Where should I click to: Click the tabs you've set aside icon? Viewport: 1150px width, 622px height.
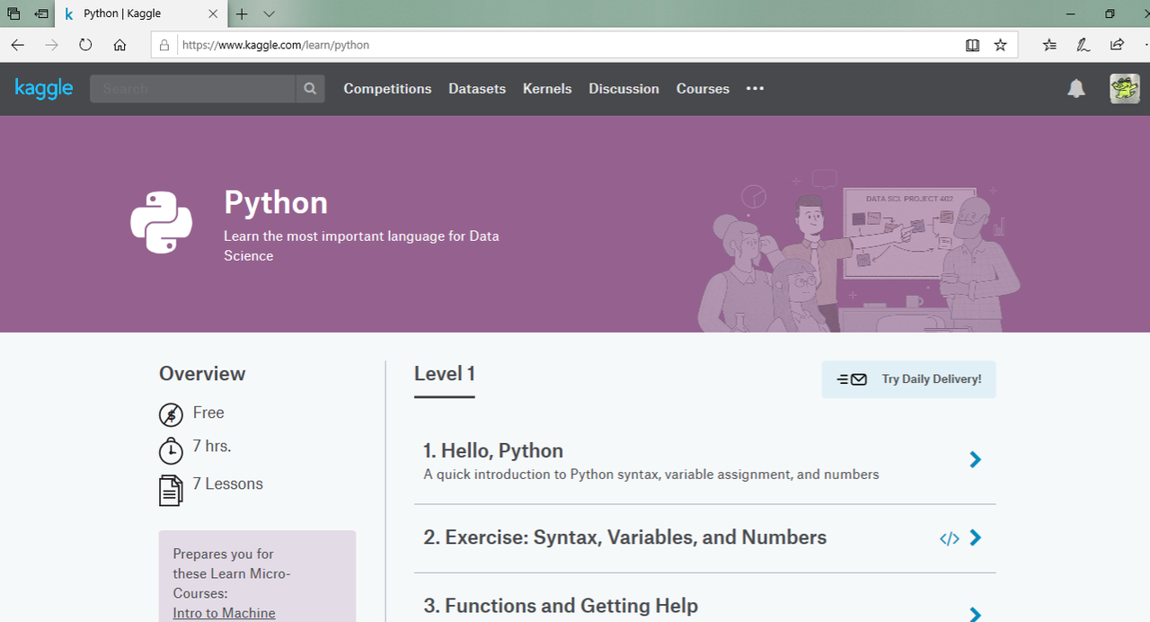pyautogui.click(x=13, y=14)
